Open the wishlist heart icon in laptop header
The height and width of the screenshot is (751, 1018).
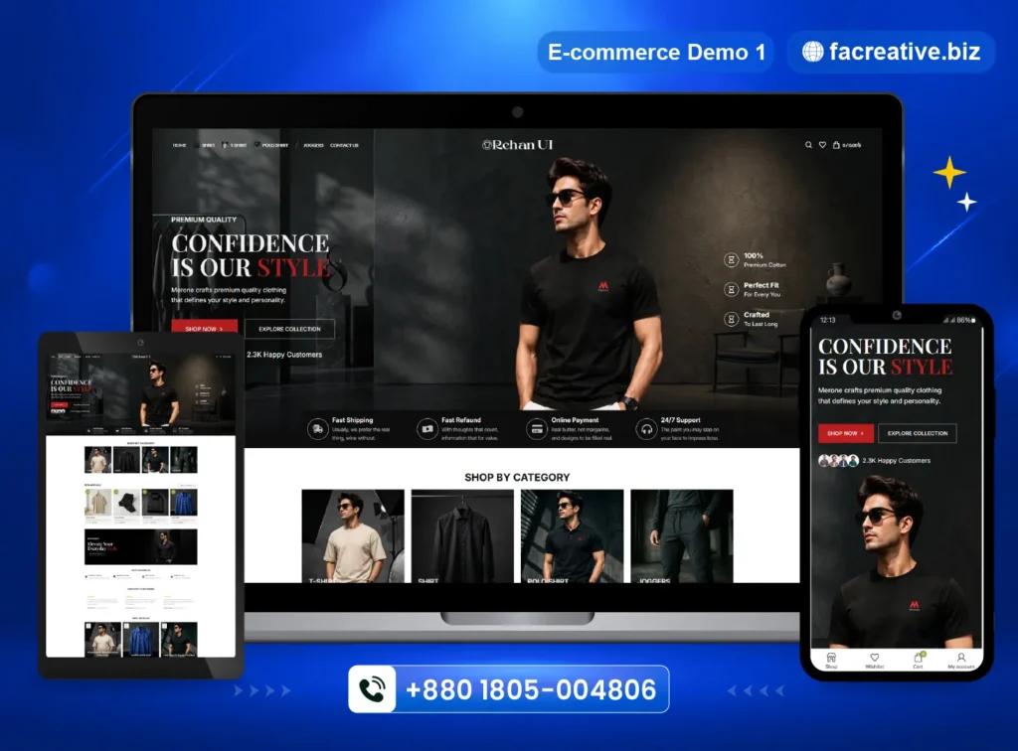pos(822,145)
